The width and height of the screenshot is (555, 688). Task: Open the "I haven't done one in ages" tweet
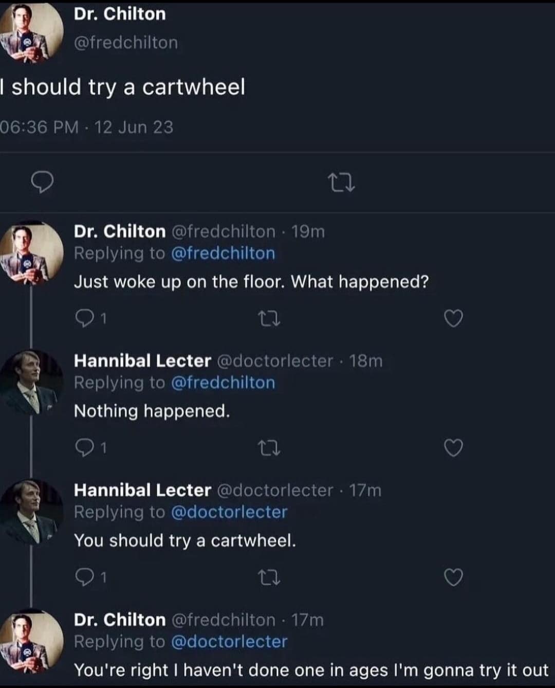point(311,671)
